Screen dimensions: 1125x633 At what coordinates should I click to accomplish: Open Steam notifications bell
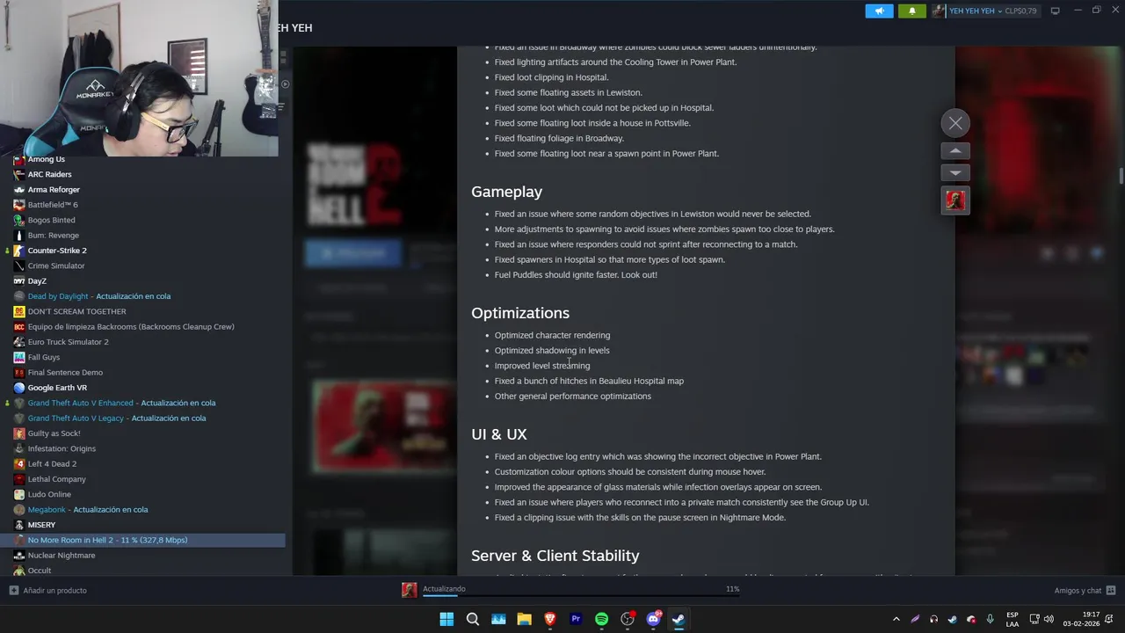(x=912, y=11)
